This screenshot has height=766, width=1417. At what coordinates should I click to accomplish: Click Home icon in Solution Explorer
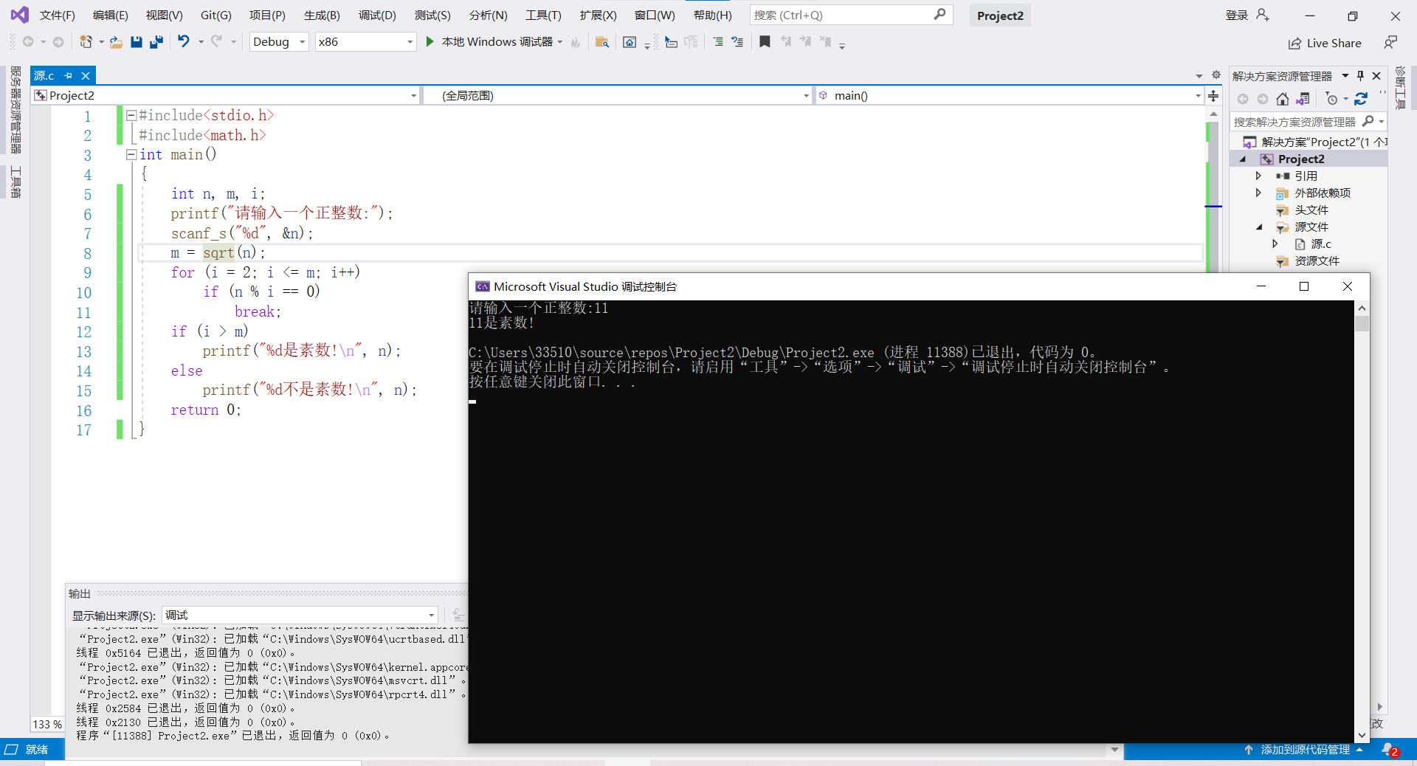click(x=1283, y=99)
